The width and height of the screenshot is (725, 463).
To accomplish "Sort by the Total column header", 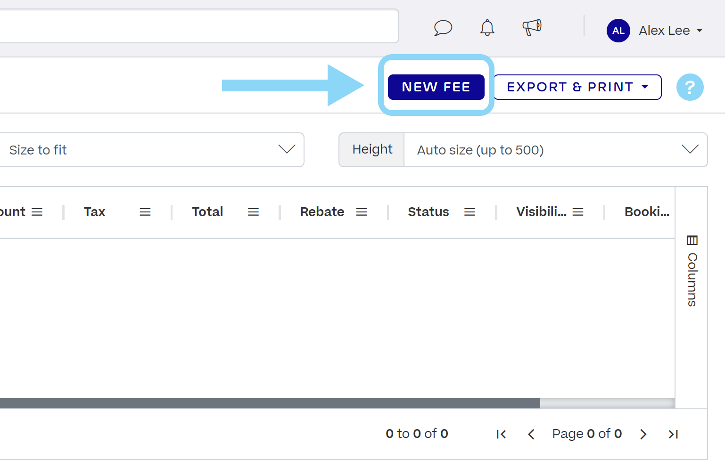I will tap(207, 212).
